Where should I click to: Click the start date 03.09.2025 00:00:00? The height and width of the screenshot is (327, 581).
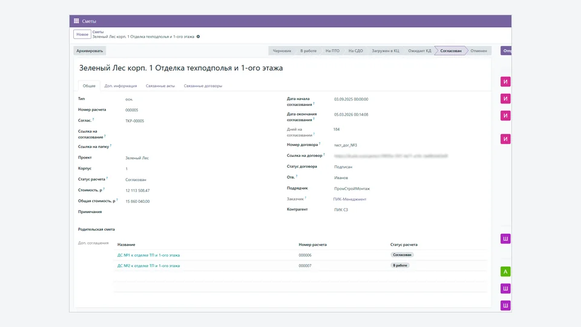click(x=351, y=99)
